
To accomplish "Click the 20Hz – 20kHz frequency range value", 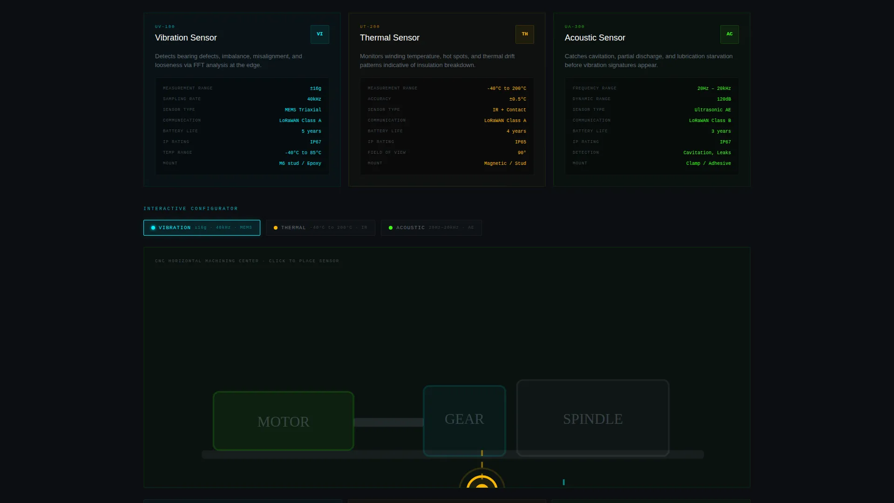I will pyautogui.click(x=714, y=88).
